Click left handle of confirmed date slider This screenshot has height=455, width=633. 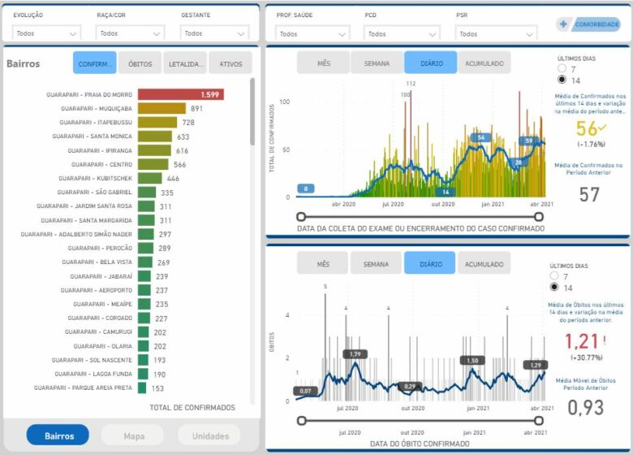(301, 217)
